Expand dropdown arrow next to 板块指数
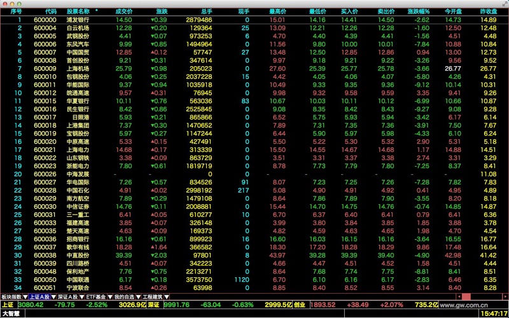 pyautogui.click(x=25, y=296)
